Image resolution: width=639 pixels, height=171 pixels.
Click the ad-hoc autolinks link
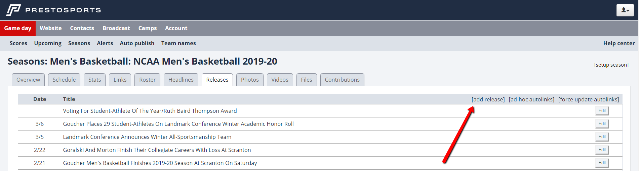531,100
